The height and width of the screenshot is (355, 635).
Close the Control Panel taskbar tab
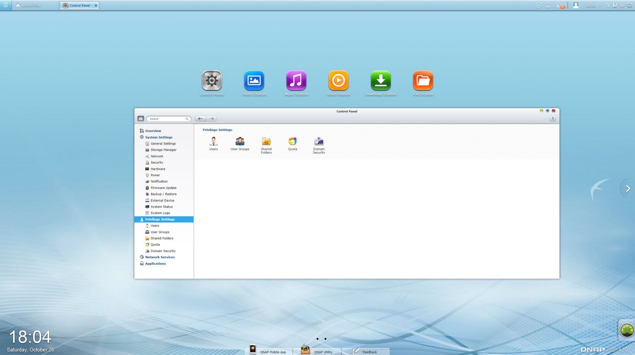click(x=96, y=5)
